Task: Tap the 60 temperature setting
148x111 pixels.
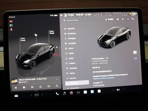Action: (x=37, y=95)
